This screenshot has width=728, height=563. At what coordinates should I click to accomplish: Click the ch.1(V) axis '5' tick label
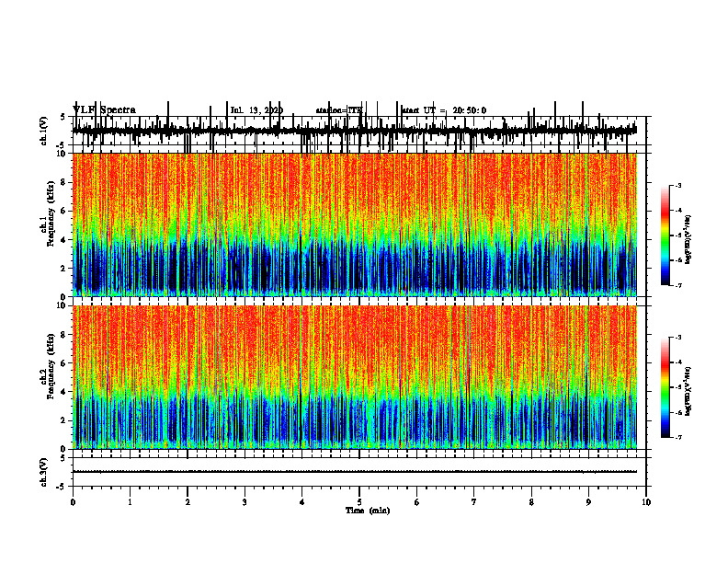click(63, 118)
